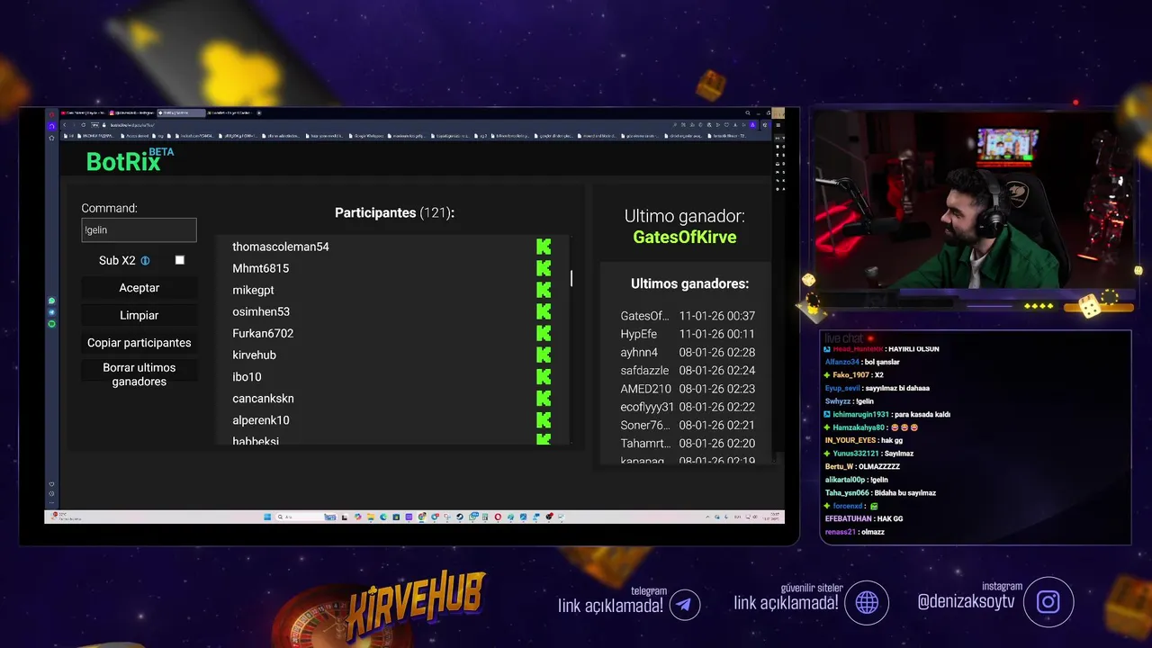Screen dimensions: 1152x648
Task: Select participant thomascoleman54
Action: (281, 247)
